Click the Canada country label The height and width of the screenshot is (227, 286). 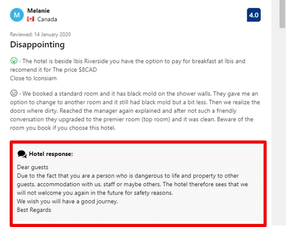click(47, 19)
